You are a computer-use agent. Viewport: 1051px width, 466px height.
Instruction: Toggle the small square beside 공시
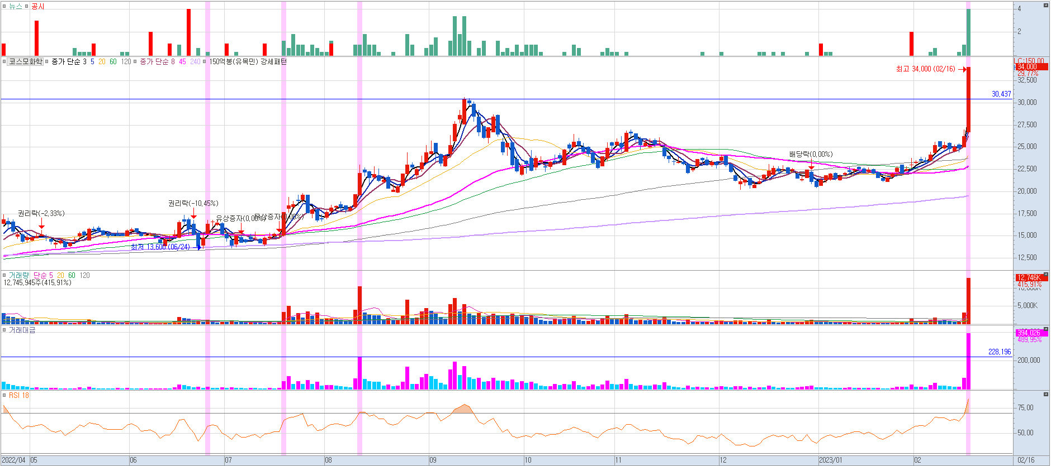[26, 6]
